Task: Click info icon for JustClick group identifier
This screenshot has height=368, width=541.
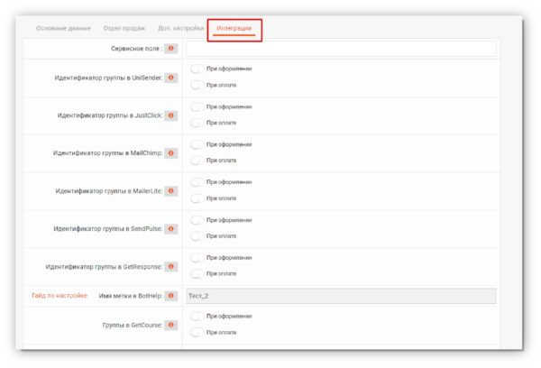Action: click(170, 115)
